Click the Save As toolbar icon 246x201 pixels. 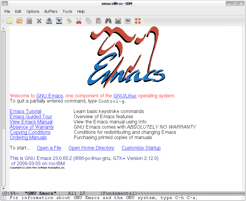click(x=59, y=21)
